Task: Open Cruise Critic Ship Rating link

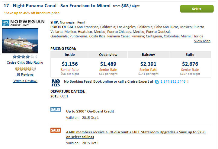Action: click(25, 62)
